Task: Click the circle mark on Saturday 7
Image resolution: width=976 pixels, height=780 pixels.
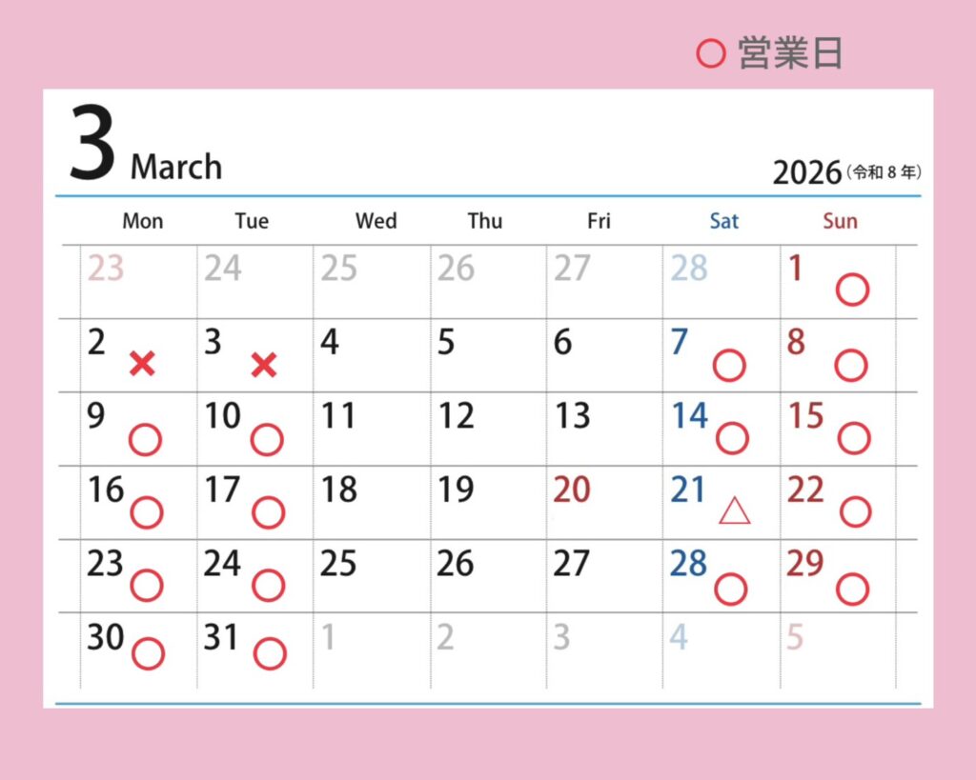Action: pos(730,366)
